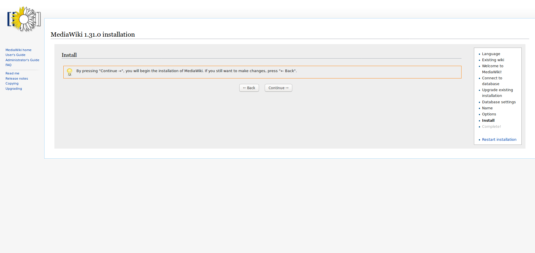Select the bold Install step
Viewport: 535px width, 253px height.
point(488,121)
